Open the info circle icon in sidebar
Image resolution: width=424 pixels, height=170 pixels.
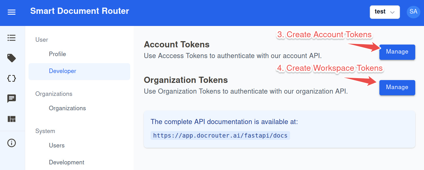coord(12,143)
